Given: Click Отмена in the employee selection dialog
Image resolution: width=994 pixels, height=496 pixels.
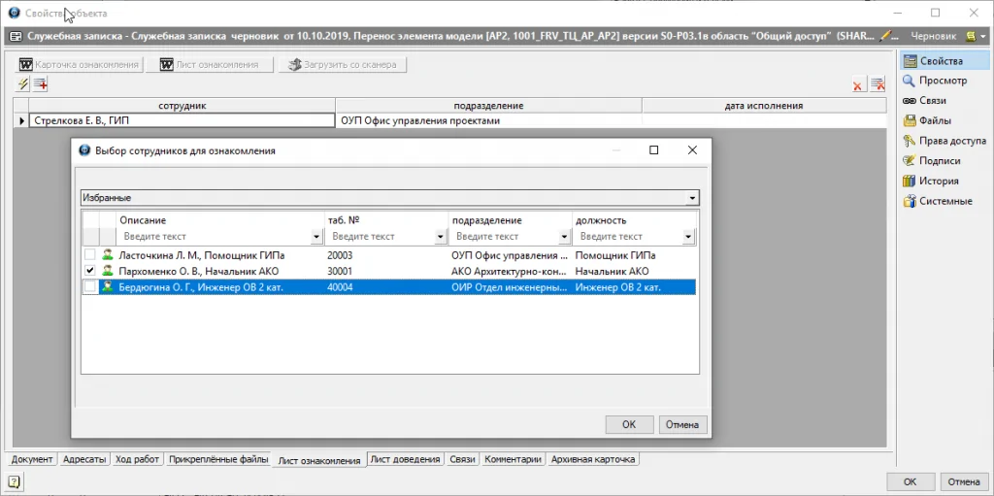Looking at the screenshot, I should [x=683, y=424].
